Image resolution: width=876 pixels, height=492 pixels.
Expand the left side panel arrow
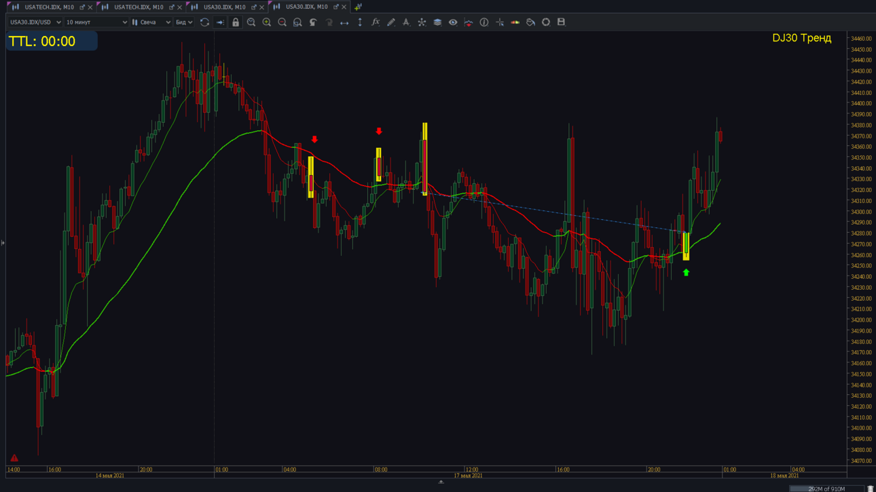click(x=3, y=242)
